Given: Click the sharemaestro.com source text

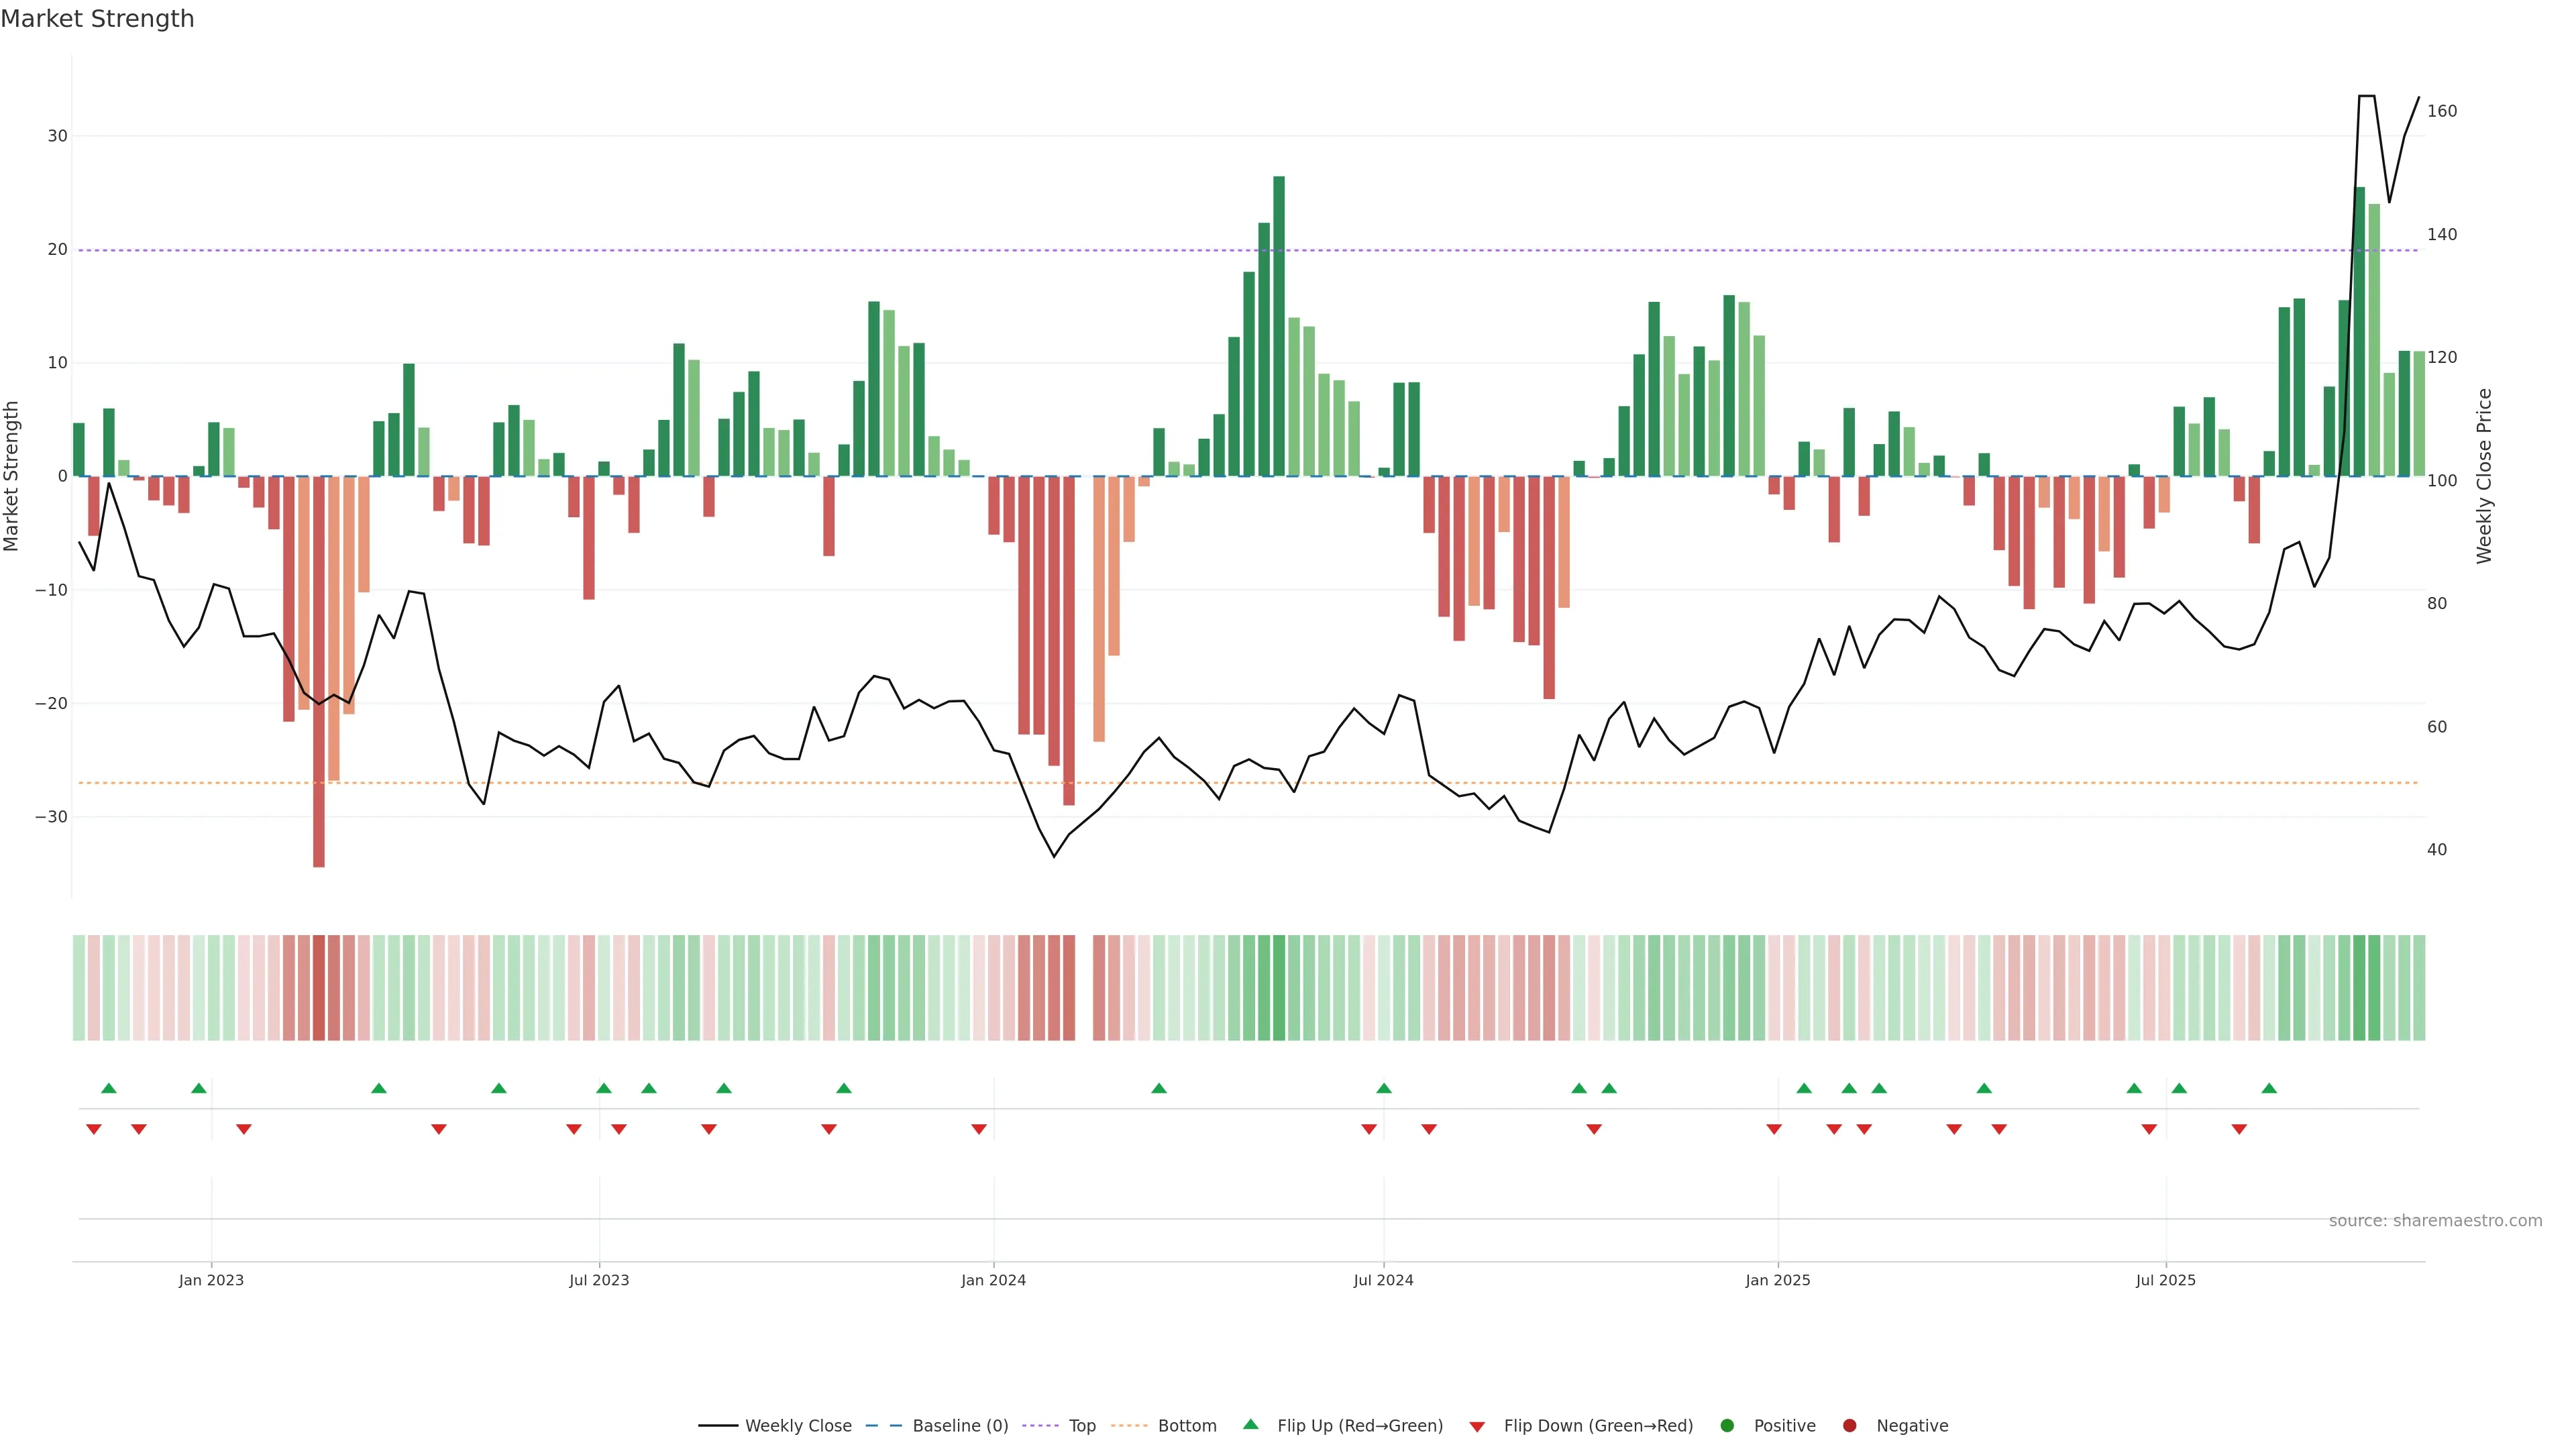Looking at the screenshot, I should (2435, 1221).
